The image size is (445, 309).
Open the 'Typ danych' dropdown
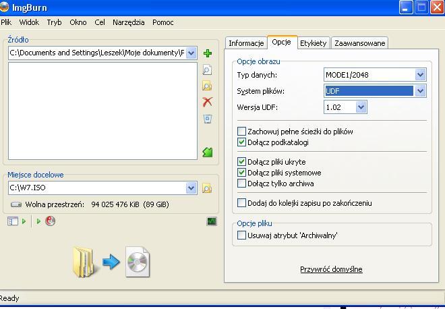click(x=421, y=75)
